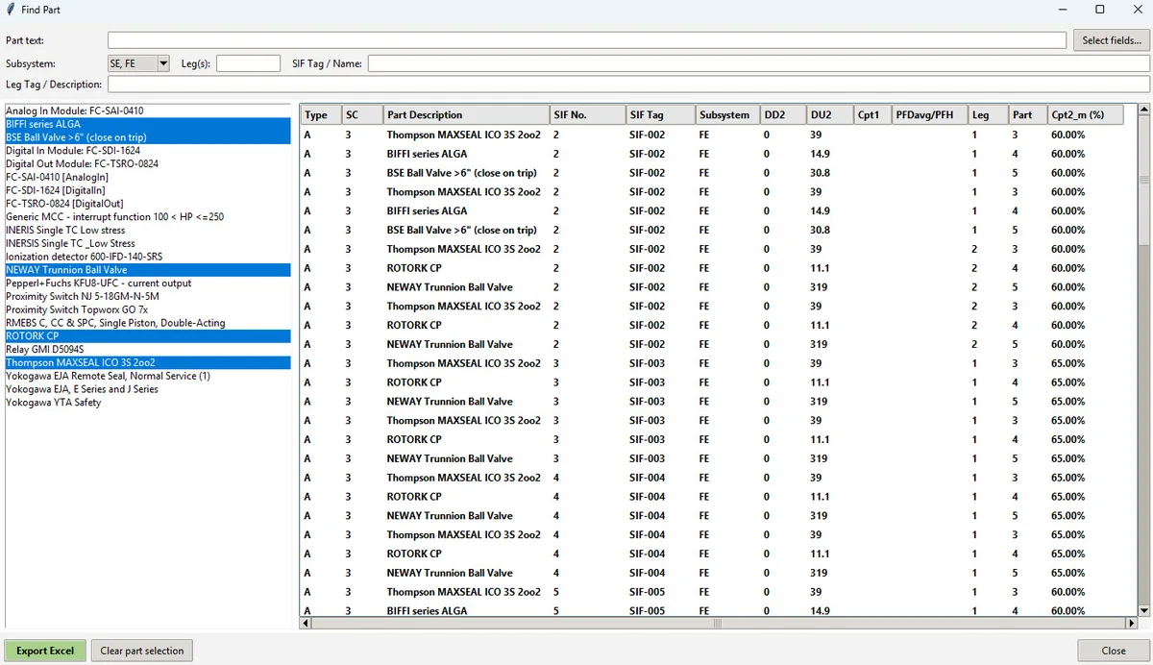Sort by the Type column header
The height and width of the screenshot is (665, 1153).
pyautogui.click(x=321, y=114)
